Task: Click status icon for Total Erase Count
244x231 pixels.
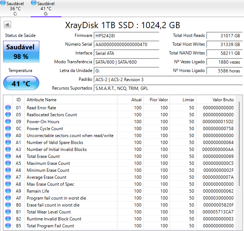Action: tap(8, 156)
